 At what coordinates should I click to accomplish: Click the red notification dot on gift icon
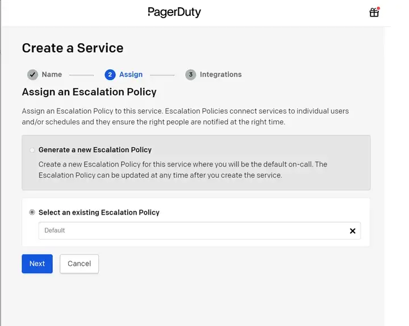tap(378, 9)
